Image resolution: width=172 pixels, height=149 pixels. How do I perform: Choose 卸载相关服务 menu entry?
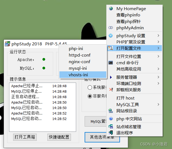point(134,90)
